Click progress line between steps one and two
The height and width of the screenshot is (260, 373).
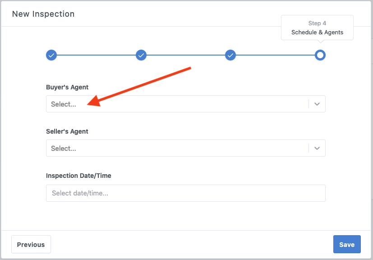[x=96, y=55]
